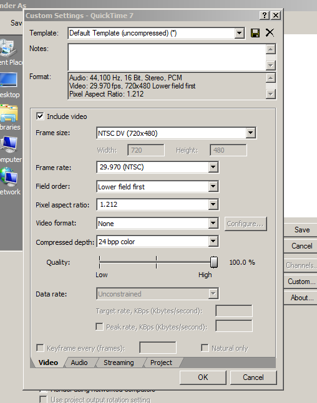
Task: Uncheck the Include video checkbox
Action: pyautogui.click(x=40, y=116)
